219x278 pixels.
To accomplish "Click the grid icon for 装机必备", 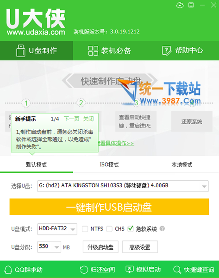I will pyautogui.click(x=93, y=51).
